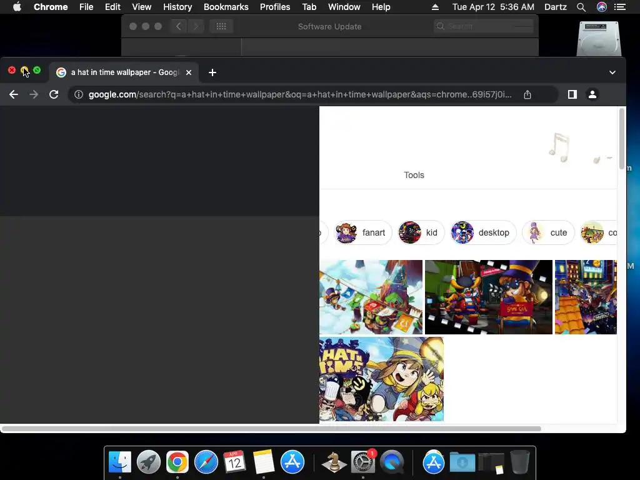Viewport: 640px width, 480px height.
Task: Open the Hat in Time cartoon cover thumbnail
Action: pos(381,379)
